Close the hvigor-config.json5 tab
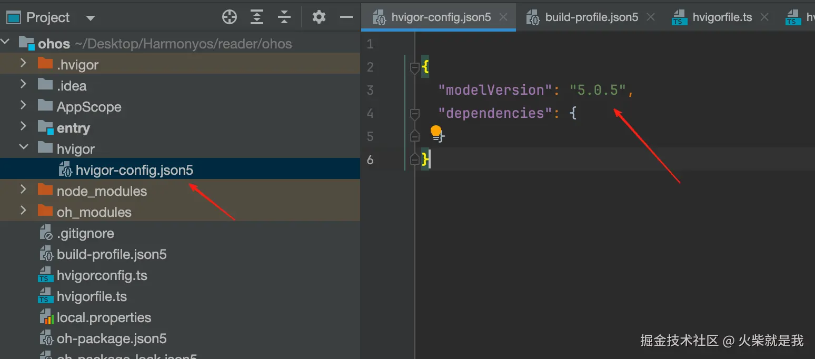Viewport: 815px width, 359px height. tap(503, 17)
